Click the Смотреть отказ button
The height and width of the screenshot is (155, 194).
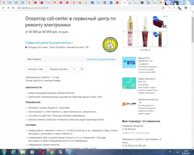pos(35,69)
